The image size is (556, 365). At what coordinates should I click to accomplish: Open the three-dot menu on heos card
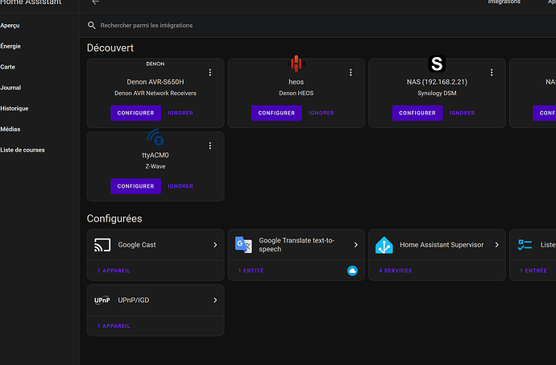tap(351, 73)
